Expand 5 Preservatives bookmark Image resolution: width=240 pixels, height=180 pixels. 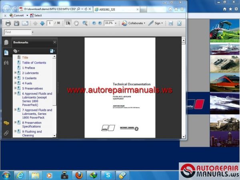click(x=15, y=88)
